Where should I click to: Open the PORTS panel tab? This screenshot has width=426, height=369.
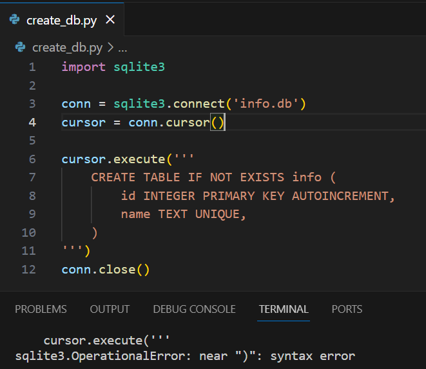click(347, 309)
